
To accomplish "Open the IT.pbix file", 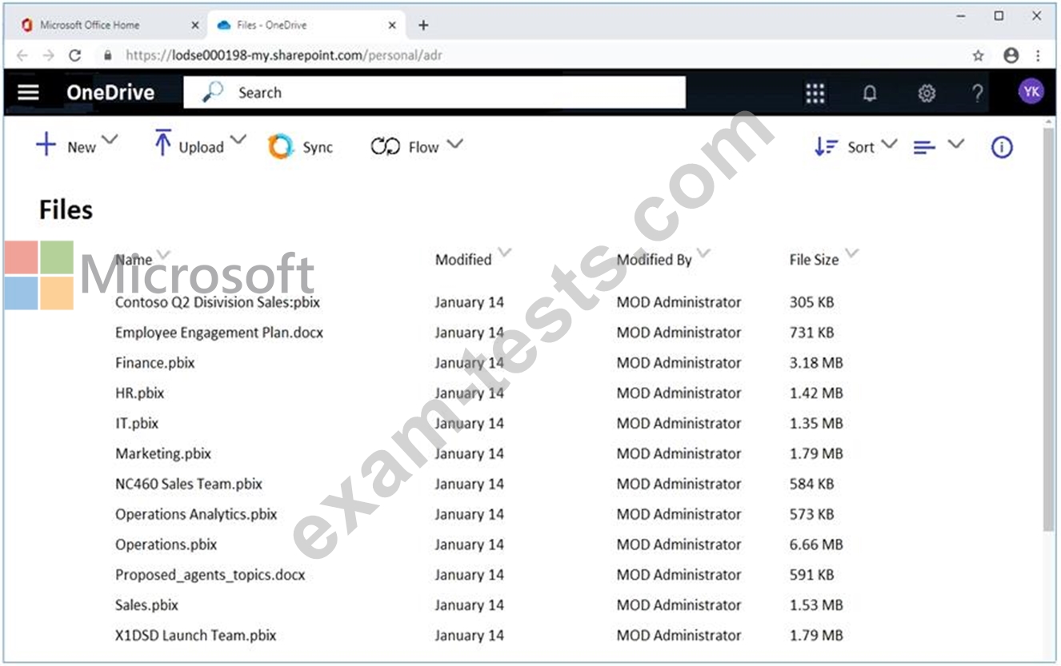I will pyautogui.click(x=137, y=424).
